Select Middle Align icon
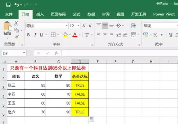Image resolution: width=178 pixels, height=124 pixels. tap(105, 26)
